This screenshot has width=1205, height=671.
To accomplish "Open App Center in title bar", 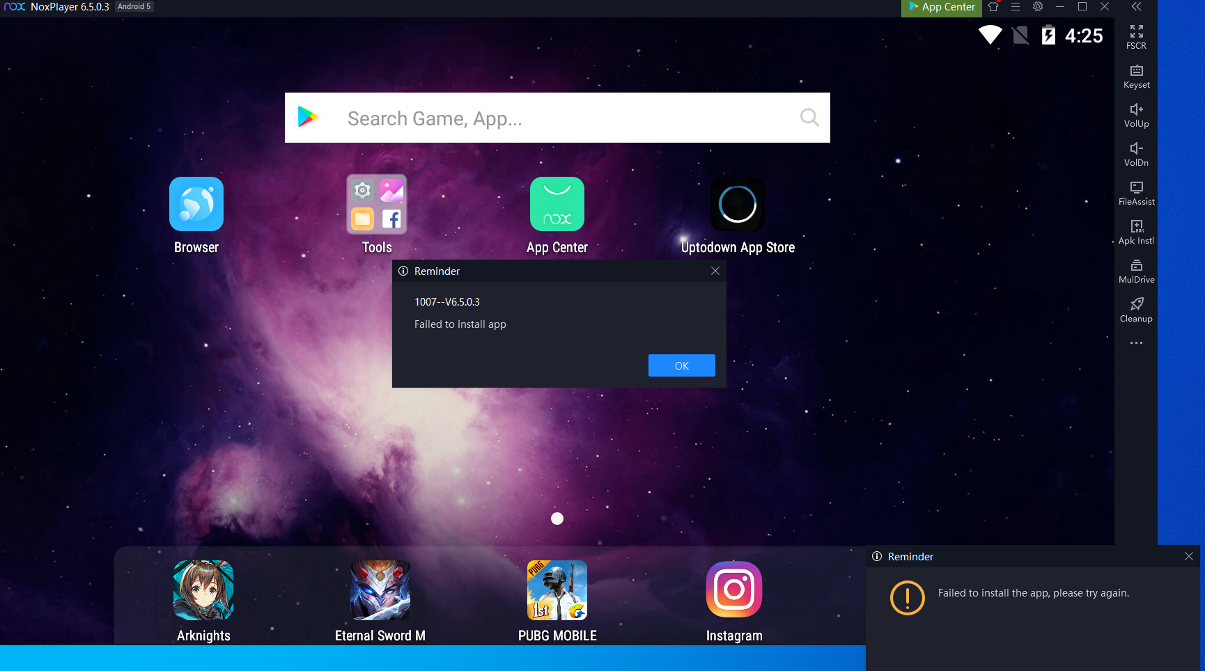I will pyautogui.click(x=941, y=8).
